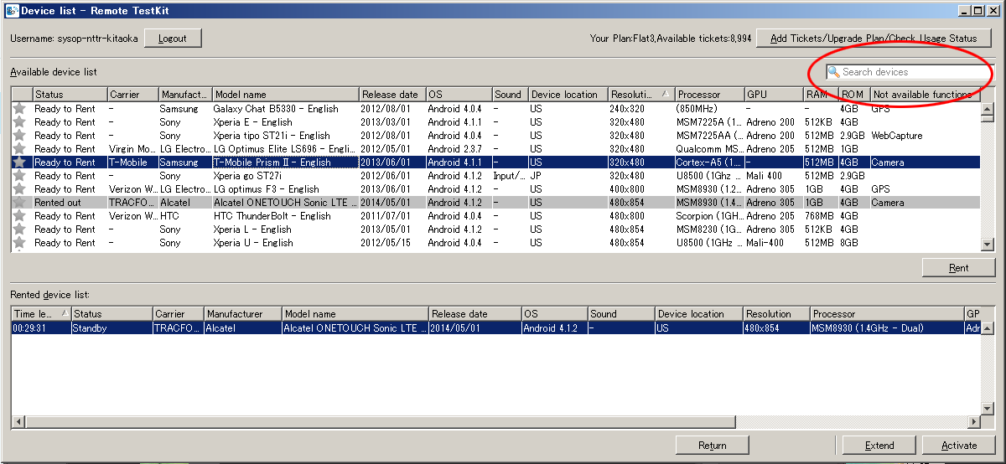Click the Return button

tap(712, 446)
